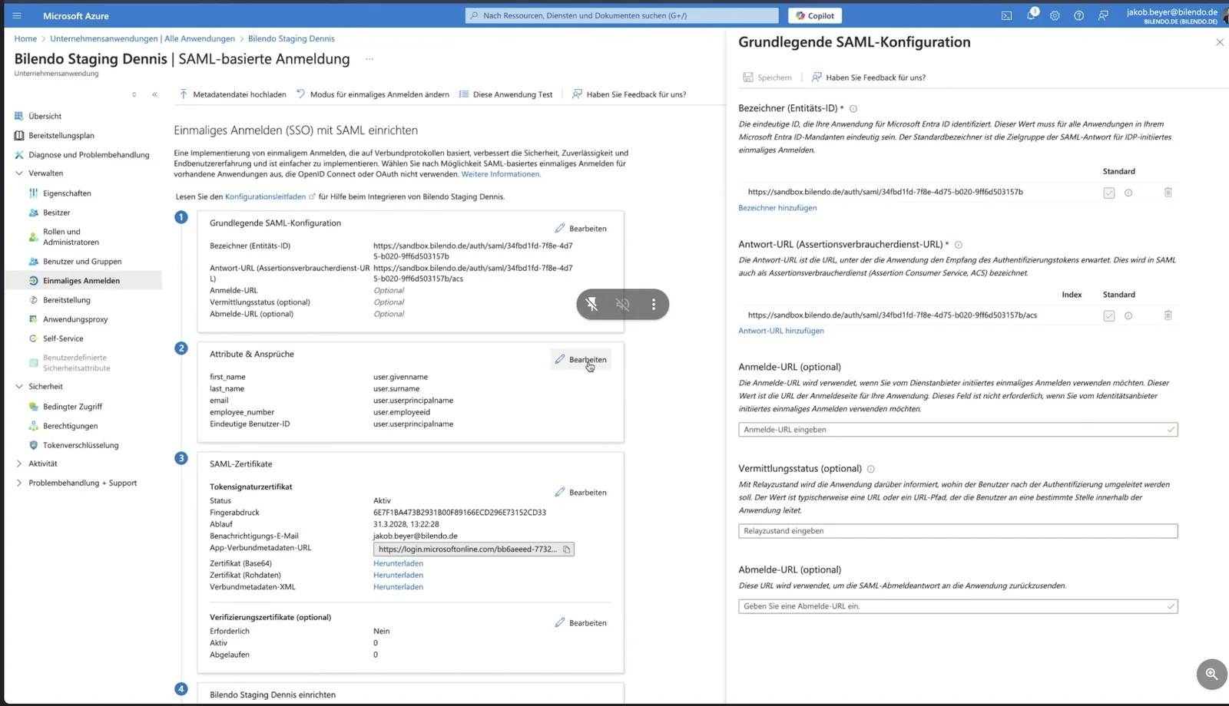
Task: Collapse the sidebar with the double chevron
Action: (154, 94)
